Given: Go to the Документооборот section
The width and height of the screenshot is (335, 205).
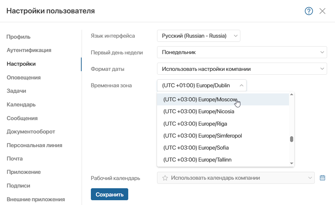Looking at the screenshot, I should coord(31,132).
